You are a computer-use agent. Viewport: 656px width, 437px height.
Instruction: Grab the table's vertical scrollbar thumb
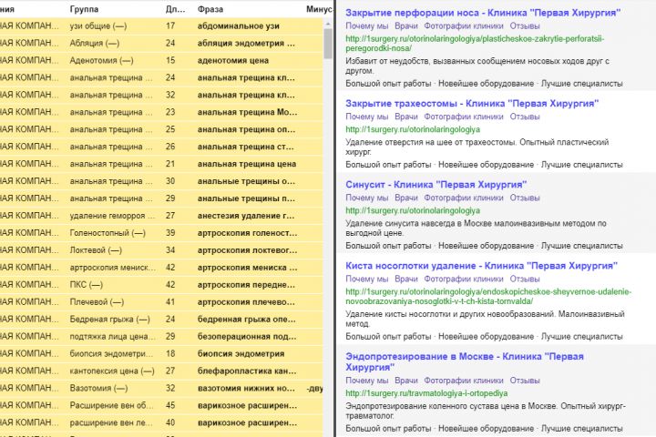click(328, 44)
